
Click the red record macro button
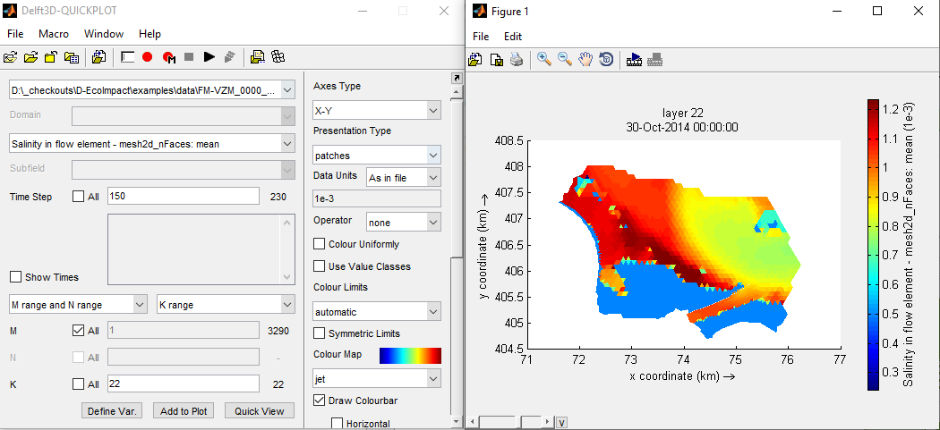(x=147, y=57)
